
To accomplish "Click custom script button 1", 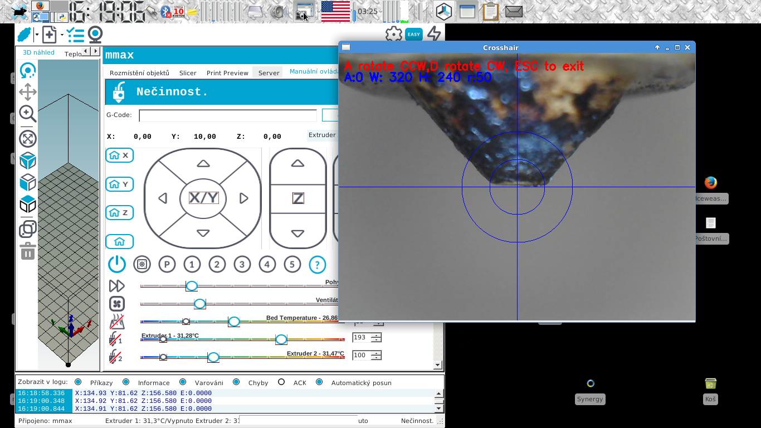I will coord(192,264).
